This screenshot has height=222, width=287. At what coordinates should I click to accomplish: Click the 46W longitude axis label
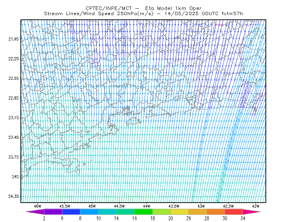pos(38,206)
